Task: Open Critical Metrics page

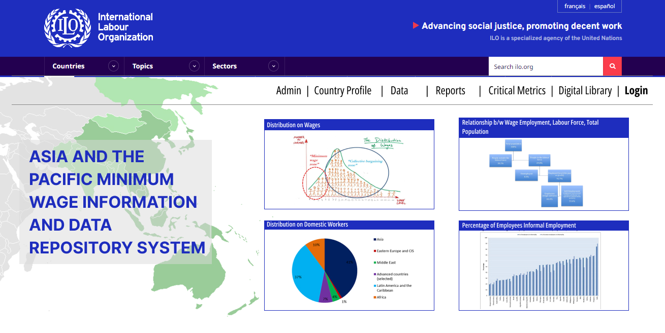Action: tap(517, 91)
